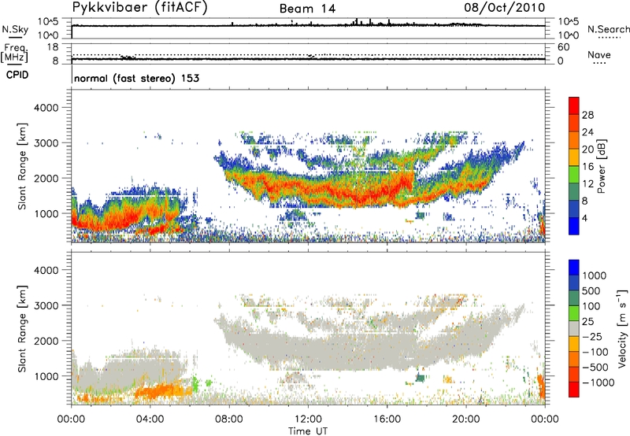Click the Slant Range label of power panel
Viewport: 630px width, 436px height.
point(22,166)
